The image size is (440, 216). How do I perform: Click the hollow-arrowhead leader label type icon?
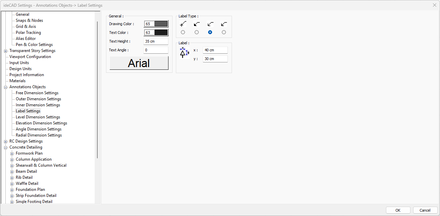(x=224, y=24)
